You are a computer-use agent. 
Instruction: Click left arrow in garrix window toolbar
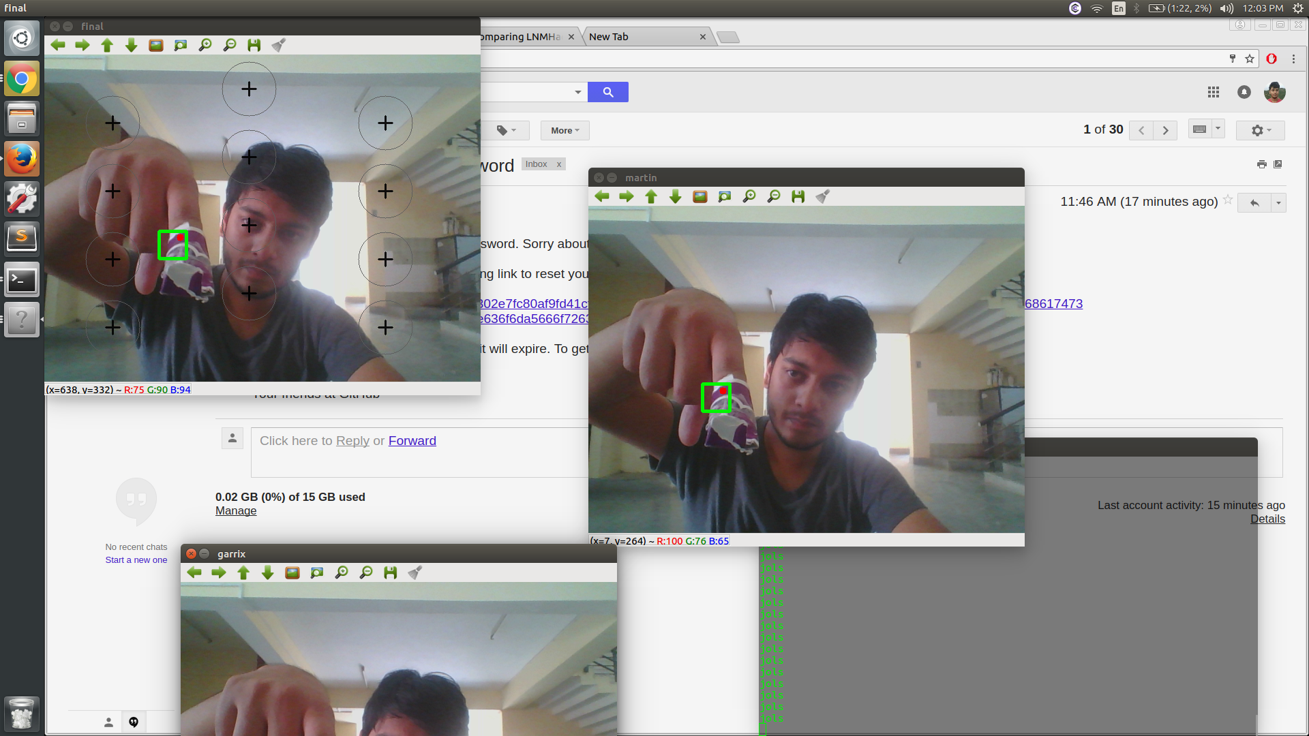pos(194,572)
